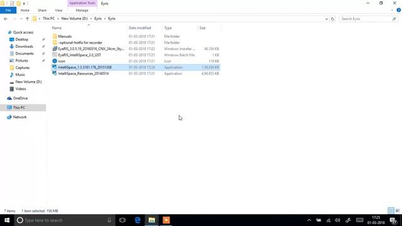Open Network in the navigation pane
The height and width of the screenshot is (226, 402).
coord(19,117)
